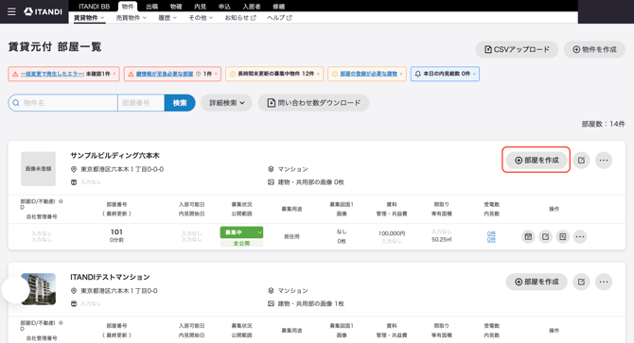Screen dimensions: 634x343
Task: Go to the 入居者 tab
Action: click(252, 7)
